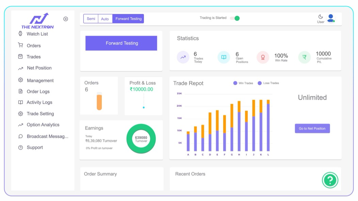The width and height of the screenshot is (358, 201).
Task: Click bar L in the Trade Report chart
Action: (x=268, y=126)
